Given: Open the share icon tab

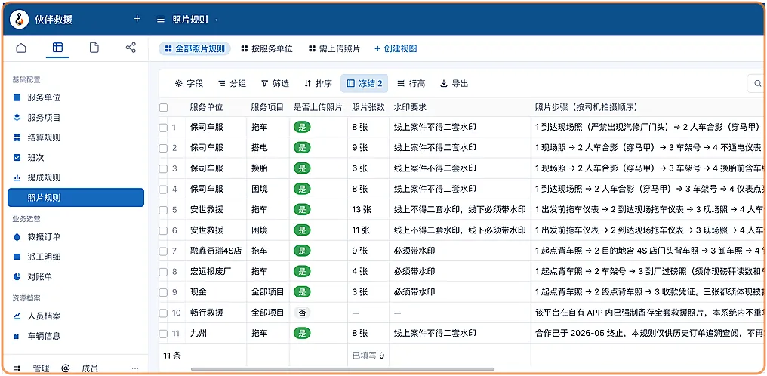Looking at the screenshot, I should click(x=131, y=48).
